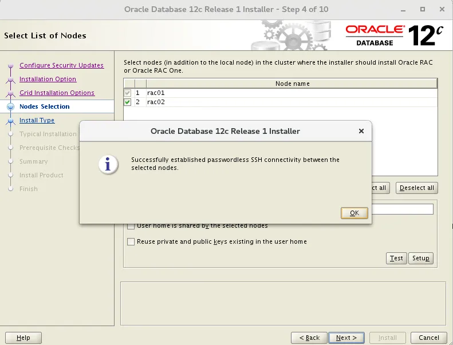Screen dimensions: 453x345
Task: Go to the Installation Option step
Action: (48, 79)
